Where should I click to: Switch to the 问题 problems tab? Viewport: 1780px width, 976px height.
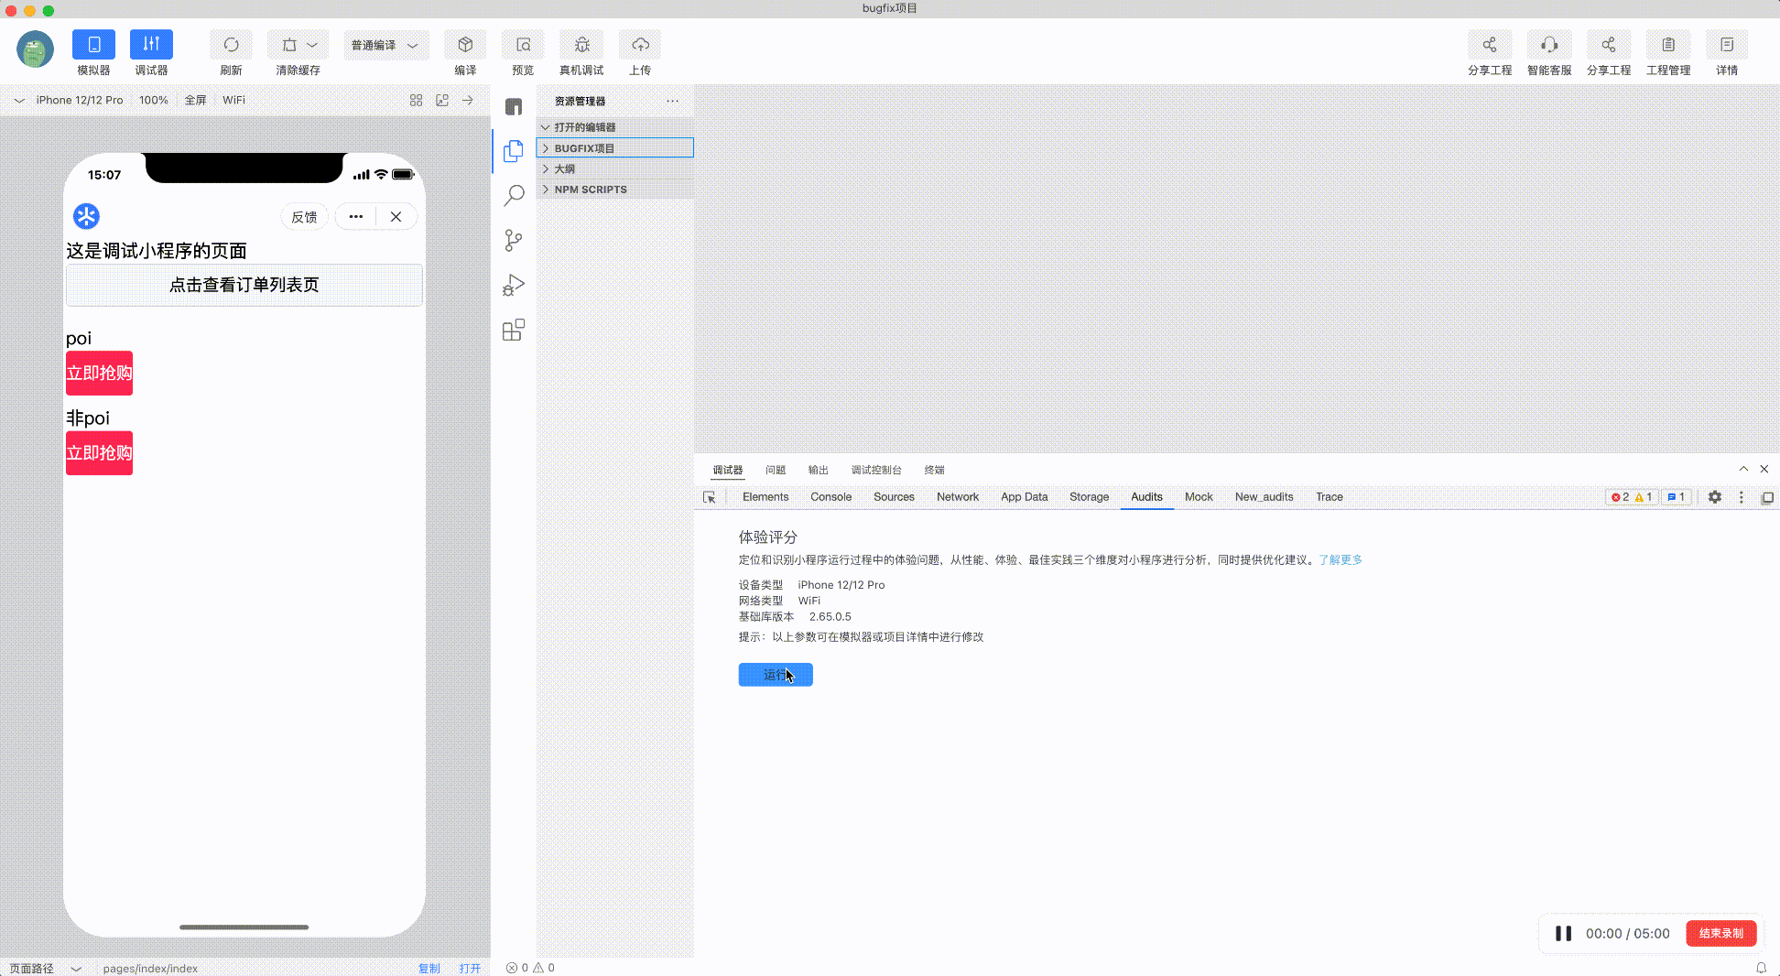776,470
